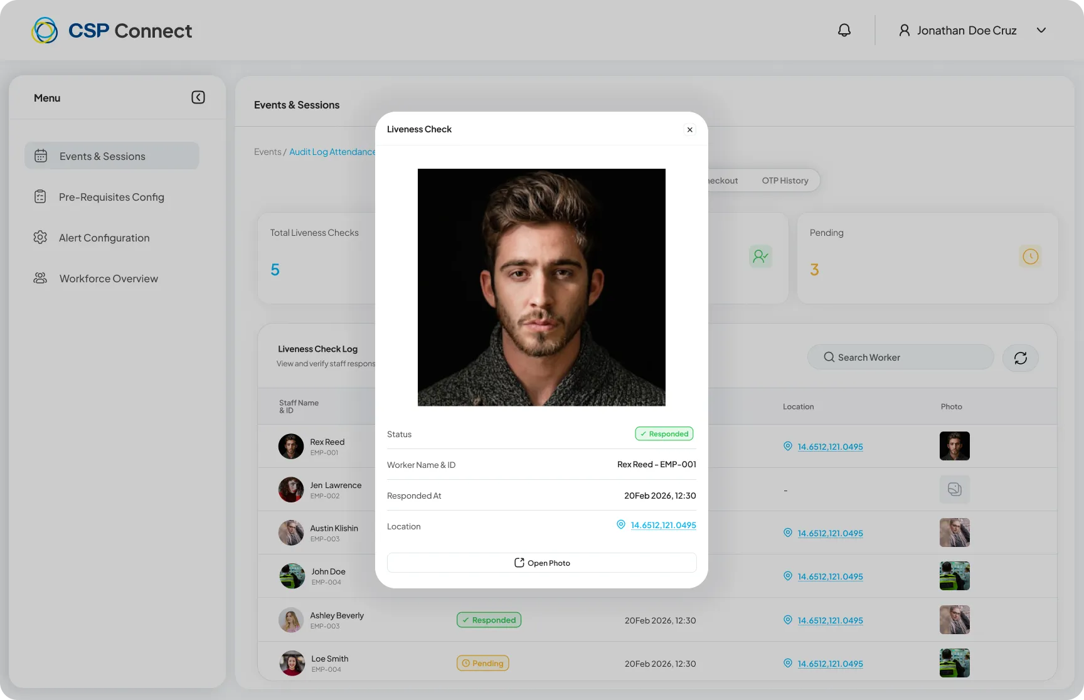Image resolution: width=1084 pixels, height=700 pixels.
Task: Click the Rex Reed - EMP-001 value in dialog
Action: point(657,464)
